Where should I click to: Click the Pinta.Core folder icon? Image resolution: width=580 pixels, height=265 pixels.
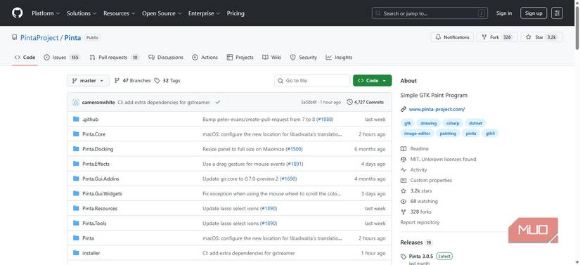pyautogui.click(x=76, y=134)
